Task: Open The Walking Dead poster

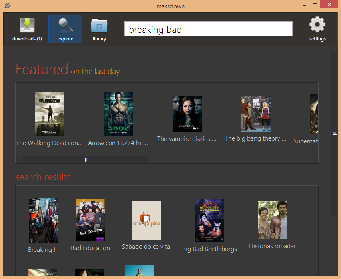Action: coord(49,114)
